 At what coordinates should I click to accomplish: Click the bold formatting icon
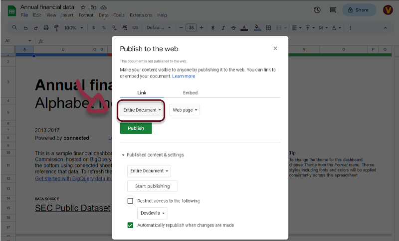pyautogui.click(x=213, y=28)
